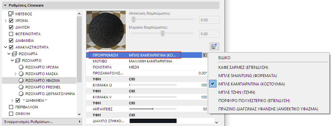Click the parameter list scroll down arrow
The width and height of the screenshot is (331, 126).
[216, 122]
